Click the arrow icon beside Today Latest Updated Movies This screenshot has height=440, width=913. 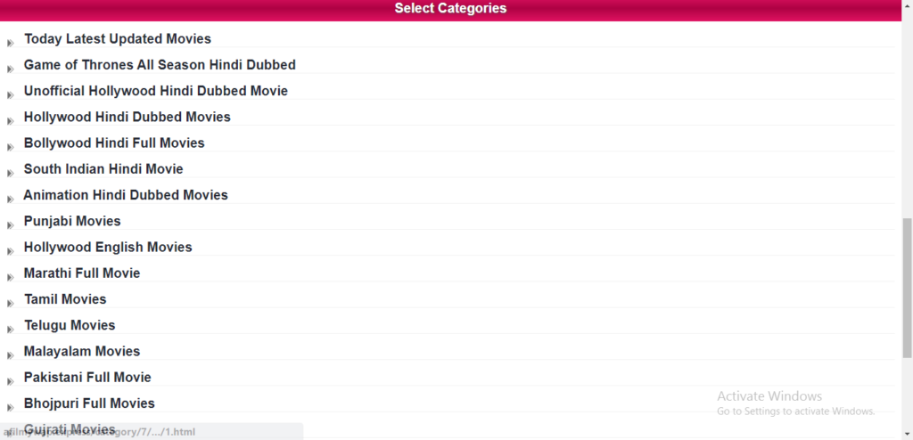click(x=10, y=43)
